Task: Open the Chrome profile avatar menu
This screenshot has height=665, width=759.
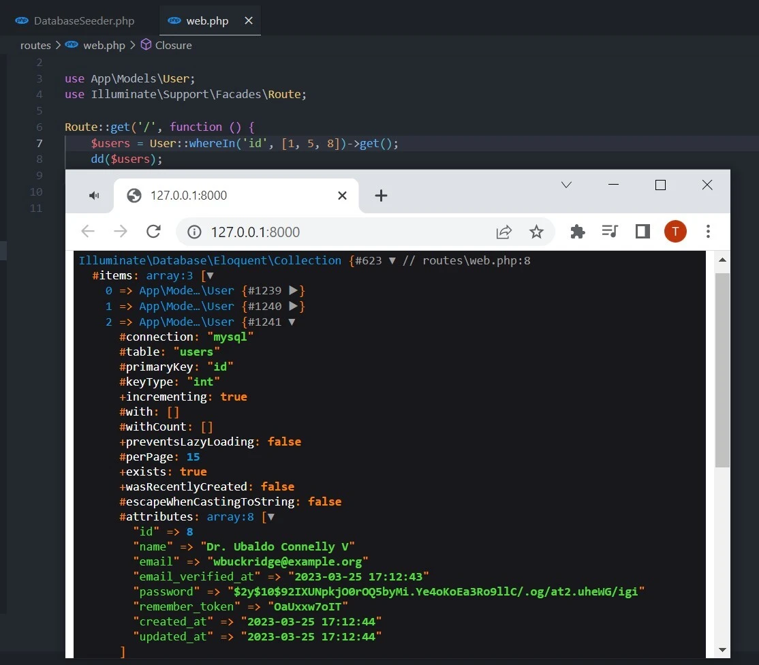Action: tap(675, 232)
